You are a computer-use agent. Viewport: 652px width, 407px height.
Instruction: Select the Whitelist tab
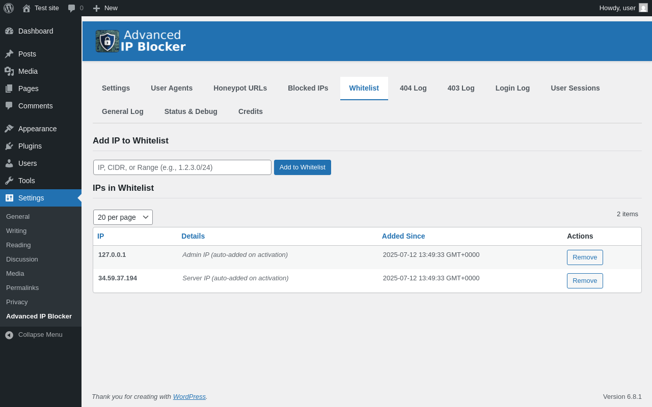(364, 88)
